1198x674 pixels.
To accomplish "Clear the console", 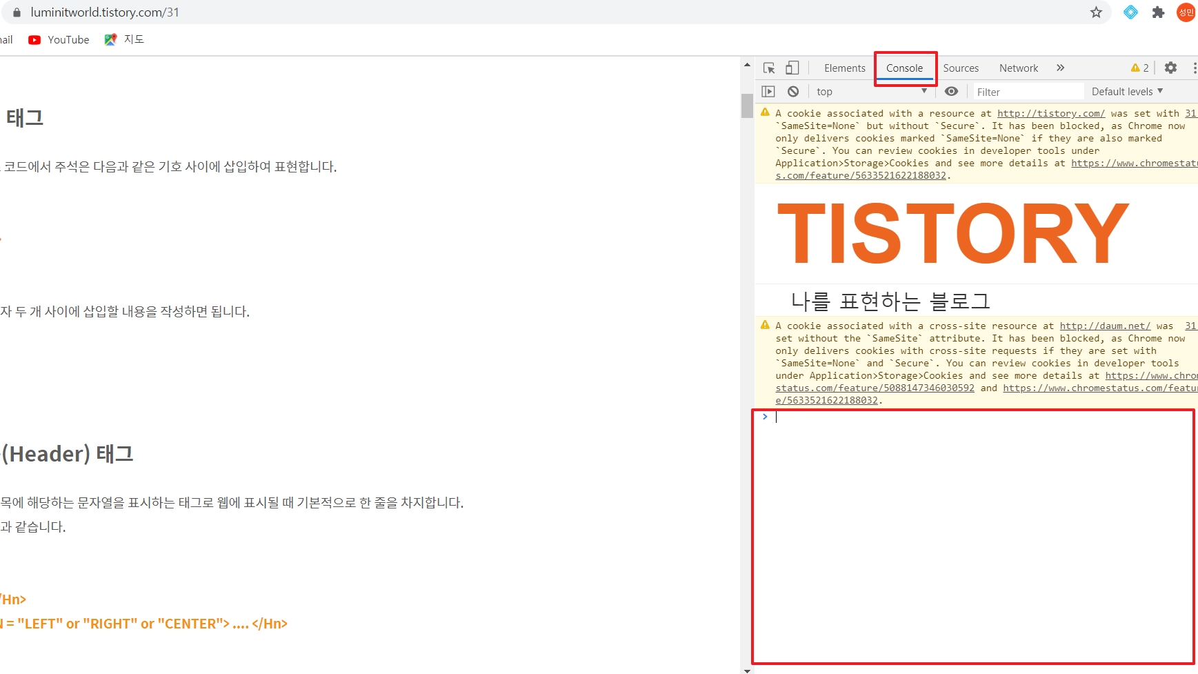I will pos(793,91).
